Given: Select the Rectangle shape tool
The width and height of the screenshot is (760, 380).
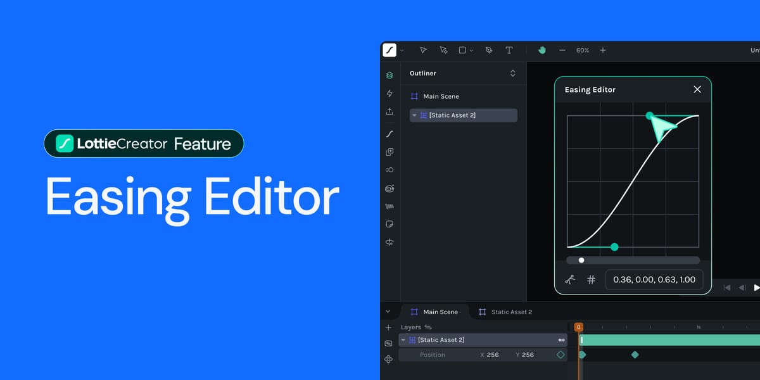Looking at the screenshot, I should (462, 50).
